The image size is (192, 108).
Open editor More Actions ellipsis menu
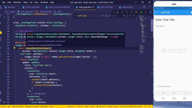coord(149,7)
